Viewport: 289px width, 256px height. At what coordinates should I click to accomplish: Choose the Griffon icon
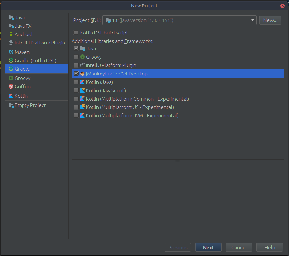point(11,86)
